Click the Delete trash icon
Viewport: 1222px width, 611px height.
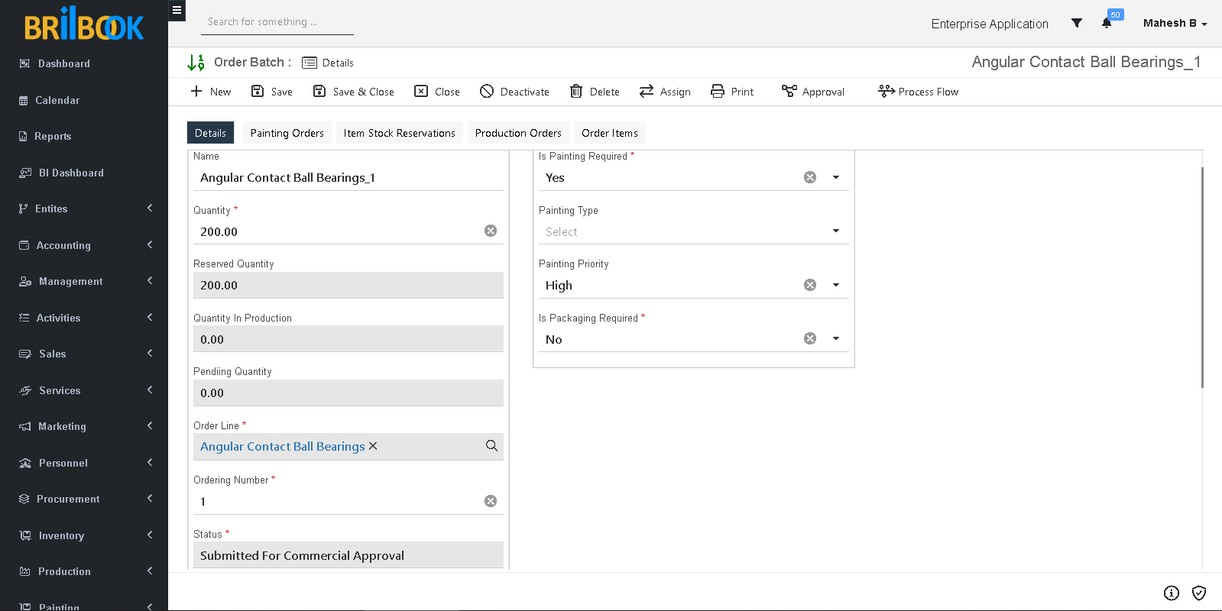pos(576,92)
